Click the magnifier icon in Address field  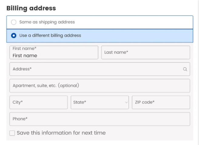click(185, 69)
